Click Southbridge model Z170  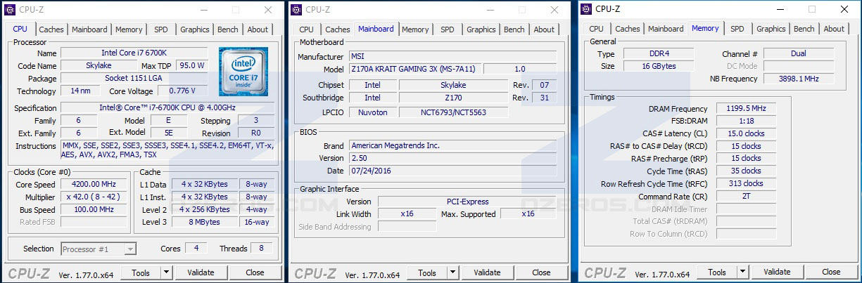(x=453, y=98)
